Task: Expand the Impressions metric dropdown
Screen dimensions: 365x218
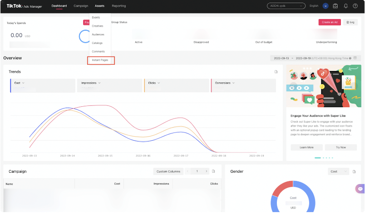Action: pos(99,83)
